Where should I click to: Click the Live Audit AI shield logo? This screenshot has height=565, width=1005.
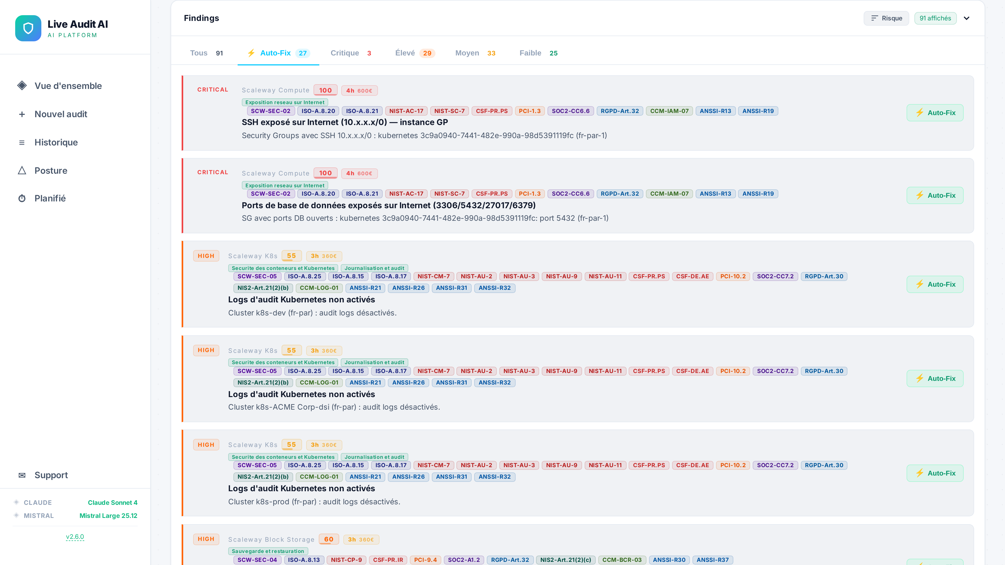[28, 28]
